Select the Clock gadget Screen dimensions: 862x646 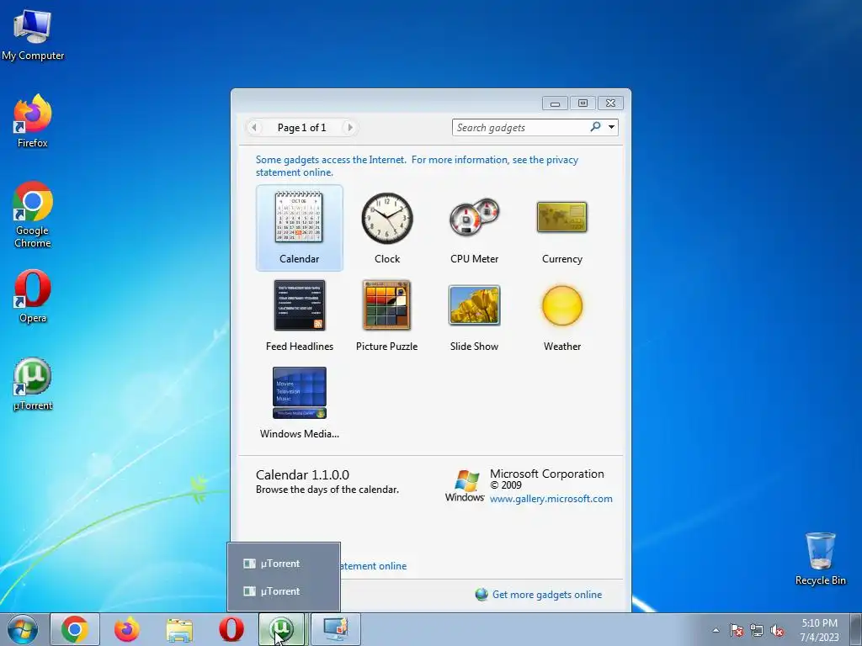click(387, 227)
